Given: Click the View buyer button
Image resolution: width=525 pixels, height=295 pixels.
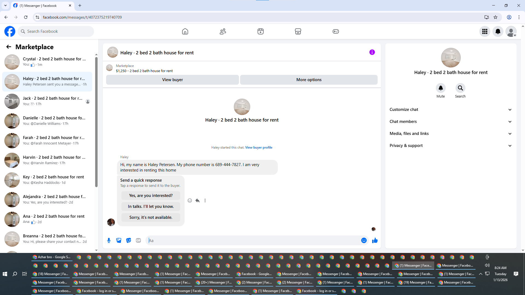Looking at the screenshot, I should (172, 80).
